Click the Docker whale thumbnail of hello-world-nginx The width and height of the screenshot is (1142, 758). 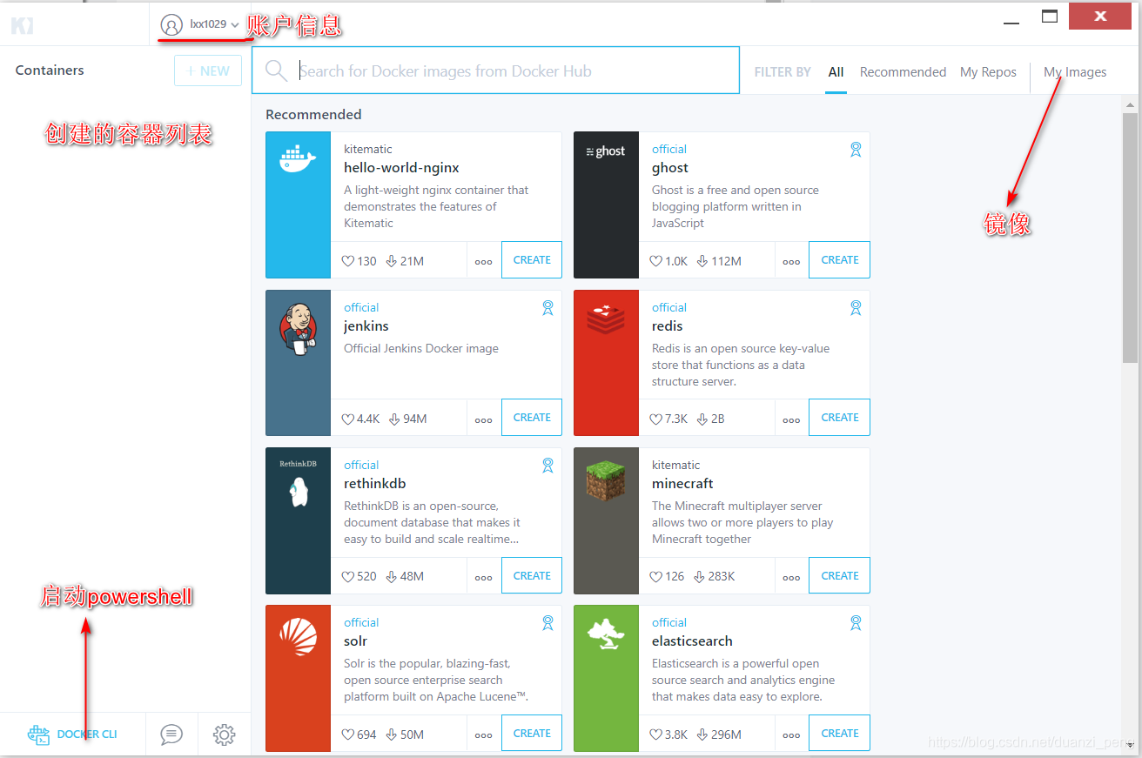(x=299, y=205)
